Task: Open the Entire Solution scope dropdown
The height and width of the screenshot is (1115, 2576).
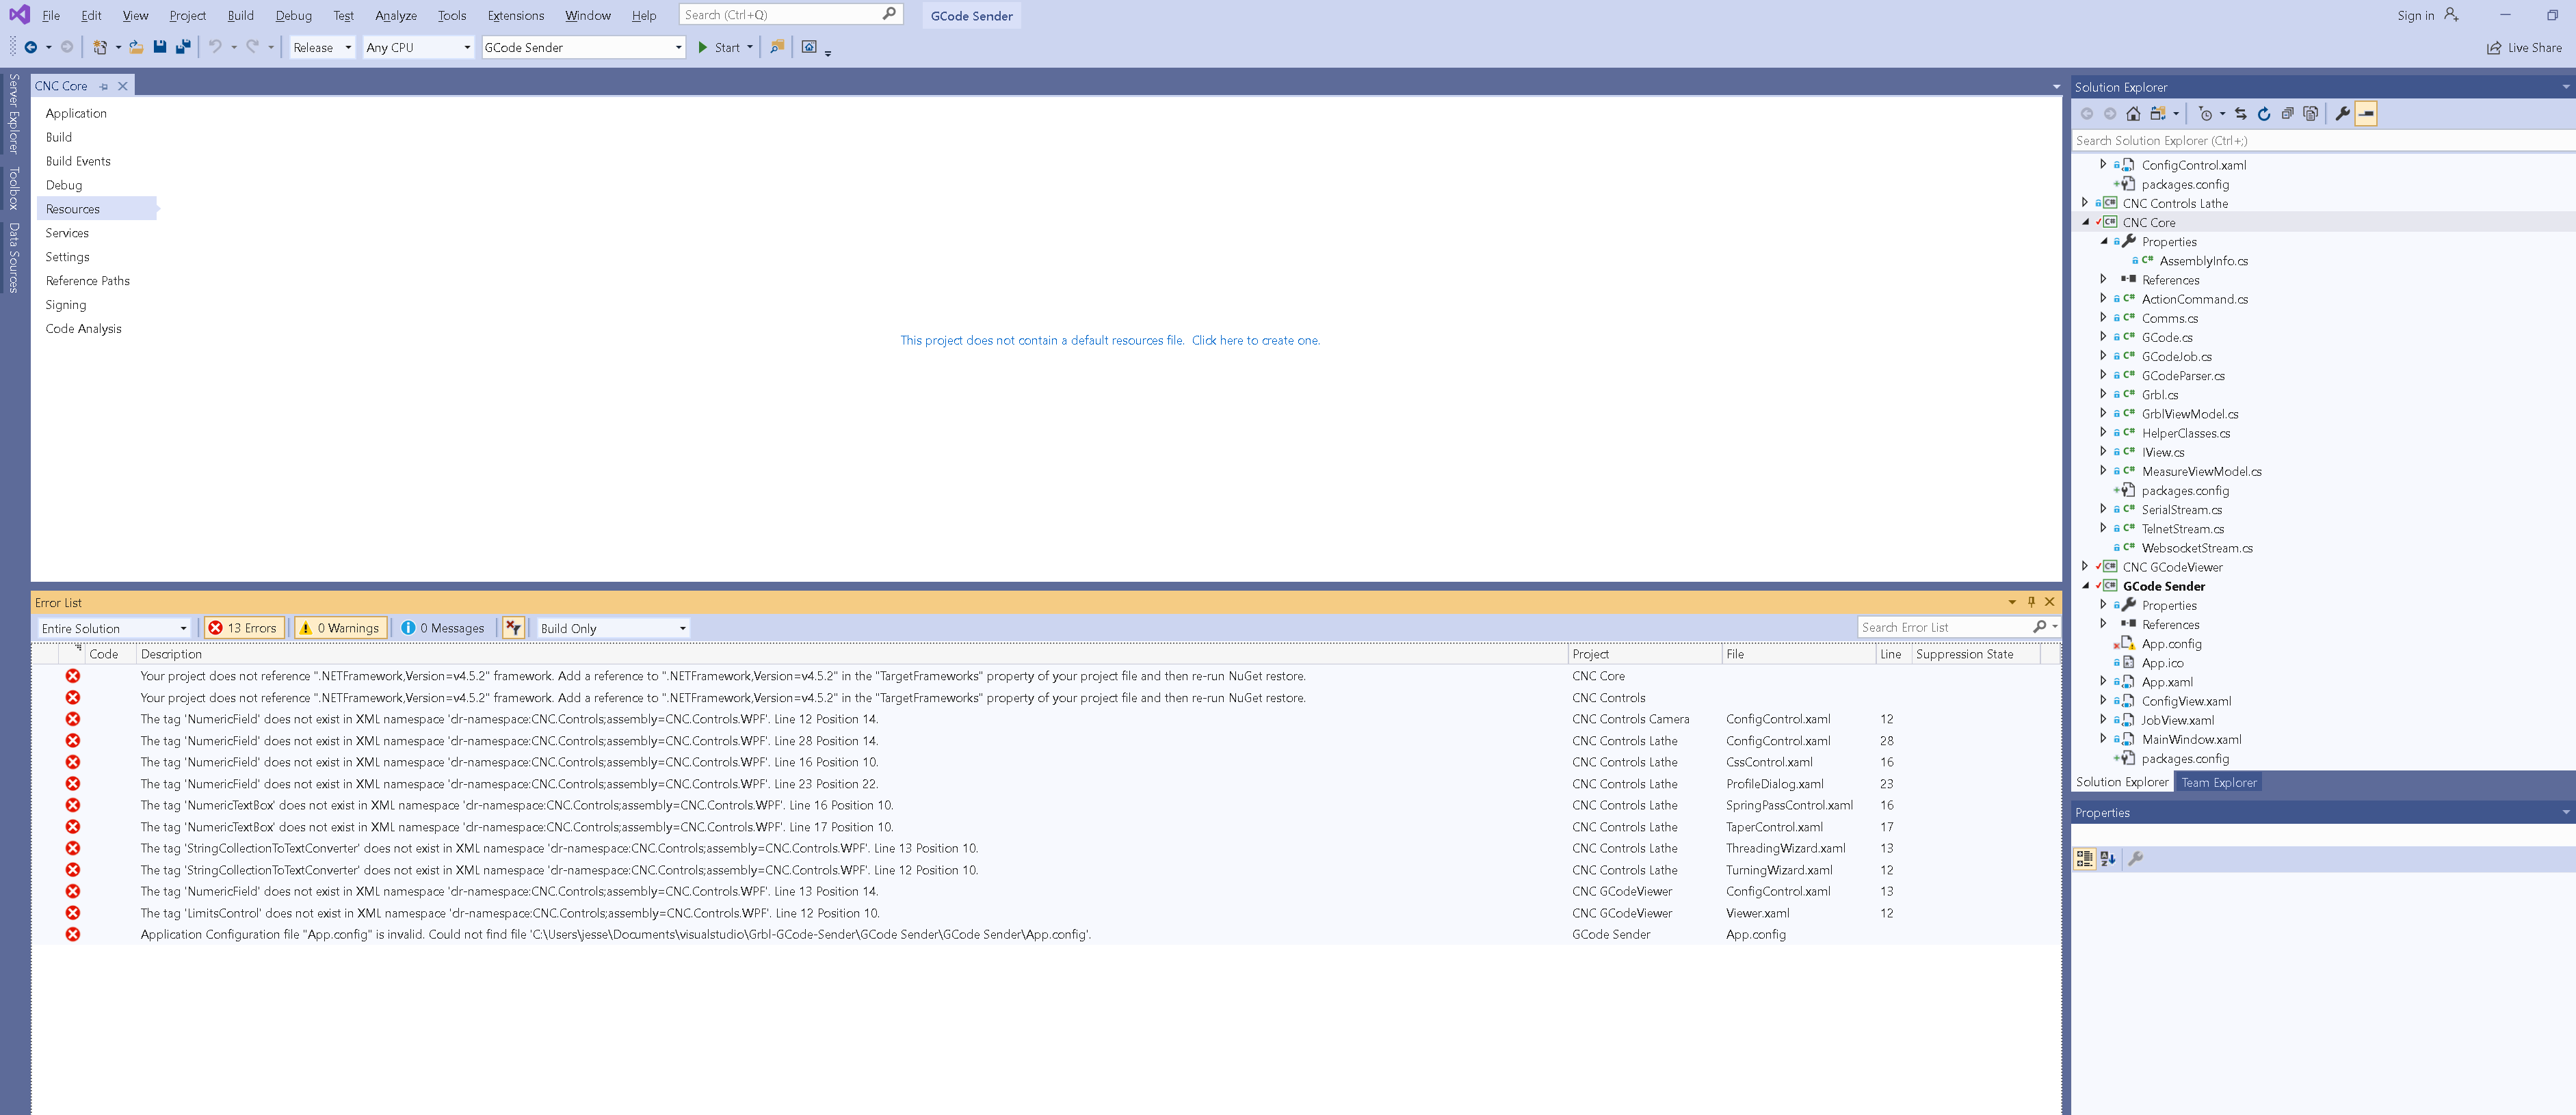Action: [114, 628]
